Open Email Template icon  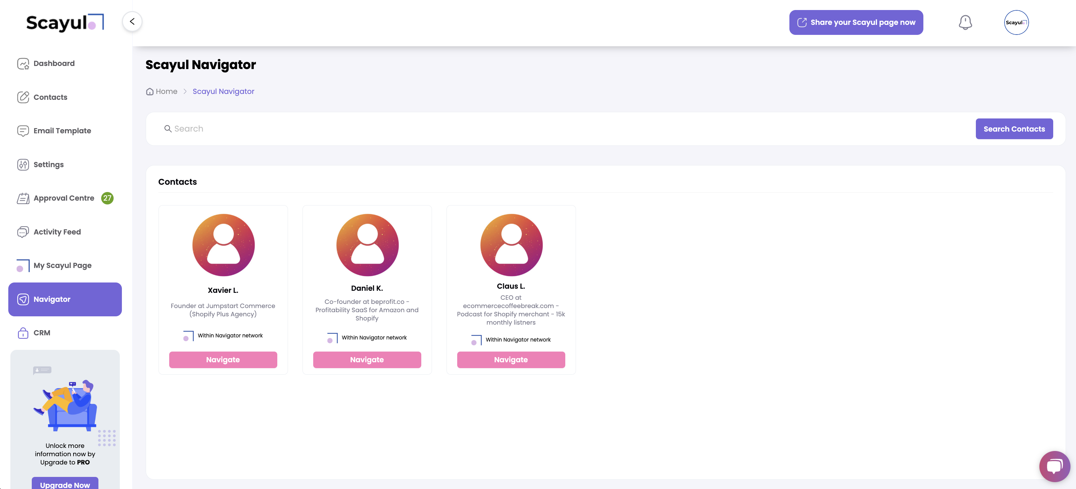coord(23,131)
